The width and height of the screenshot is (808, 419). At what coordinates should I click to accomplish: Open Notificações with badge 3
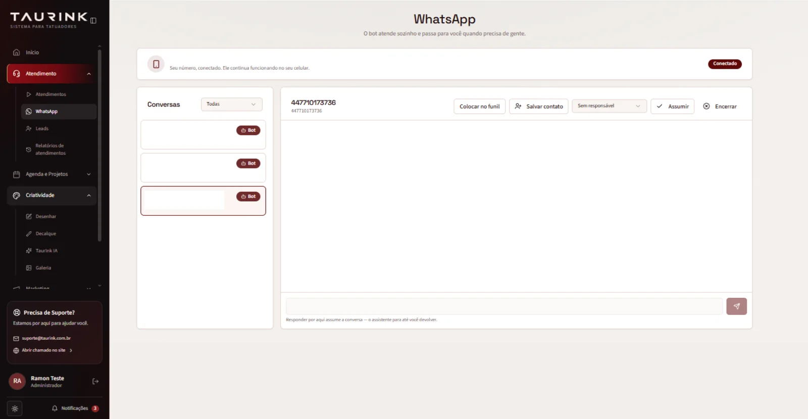[x=75, y=408]
